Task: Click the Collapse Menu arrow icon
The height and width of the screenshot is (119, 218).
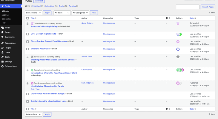Action: tap(2, 66)
